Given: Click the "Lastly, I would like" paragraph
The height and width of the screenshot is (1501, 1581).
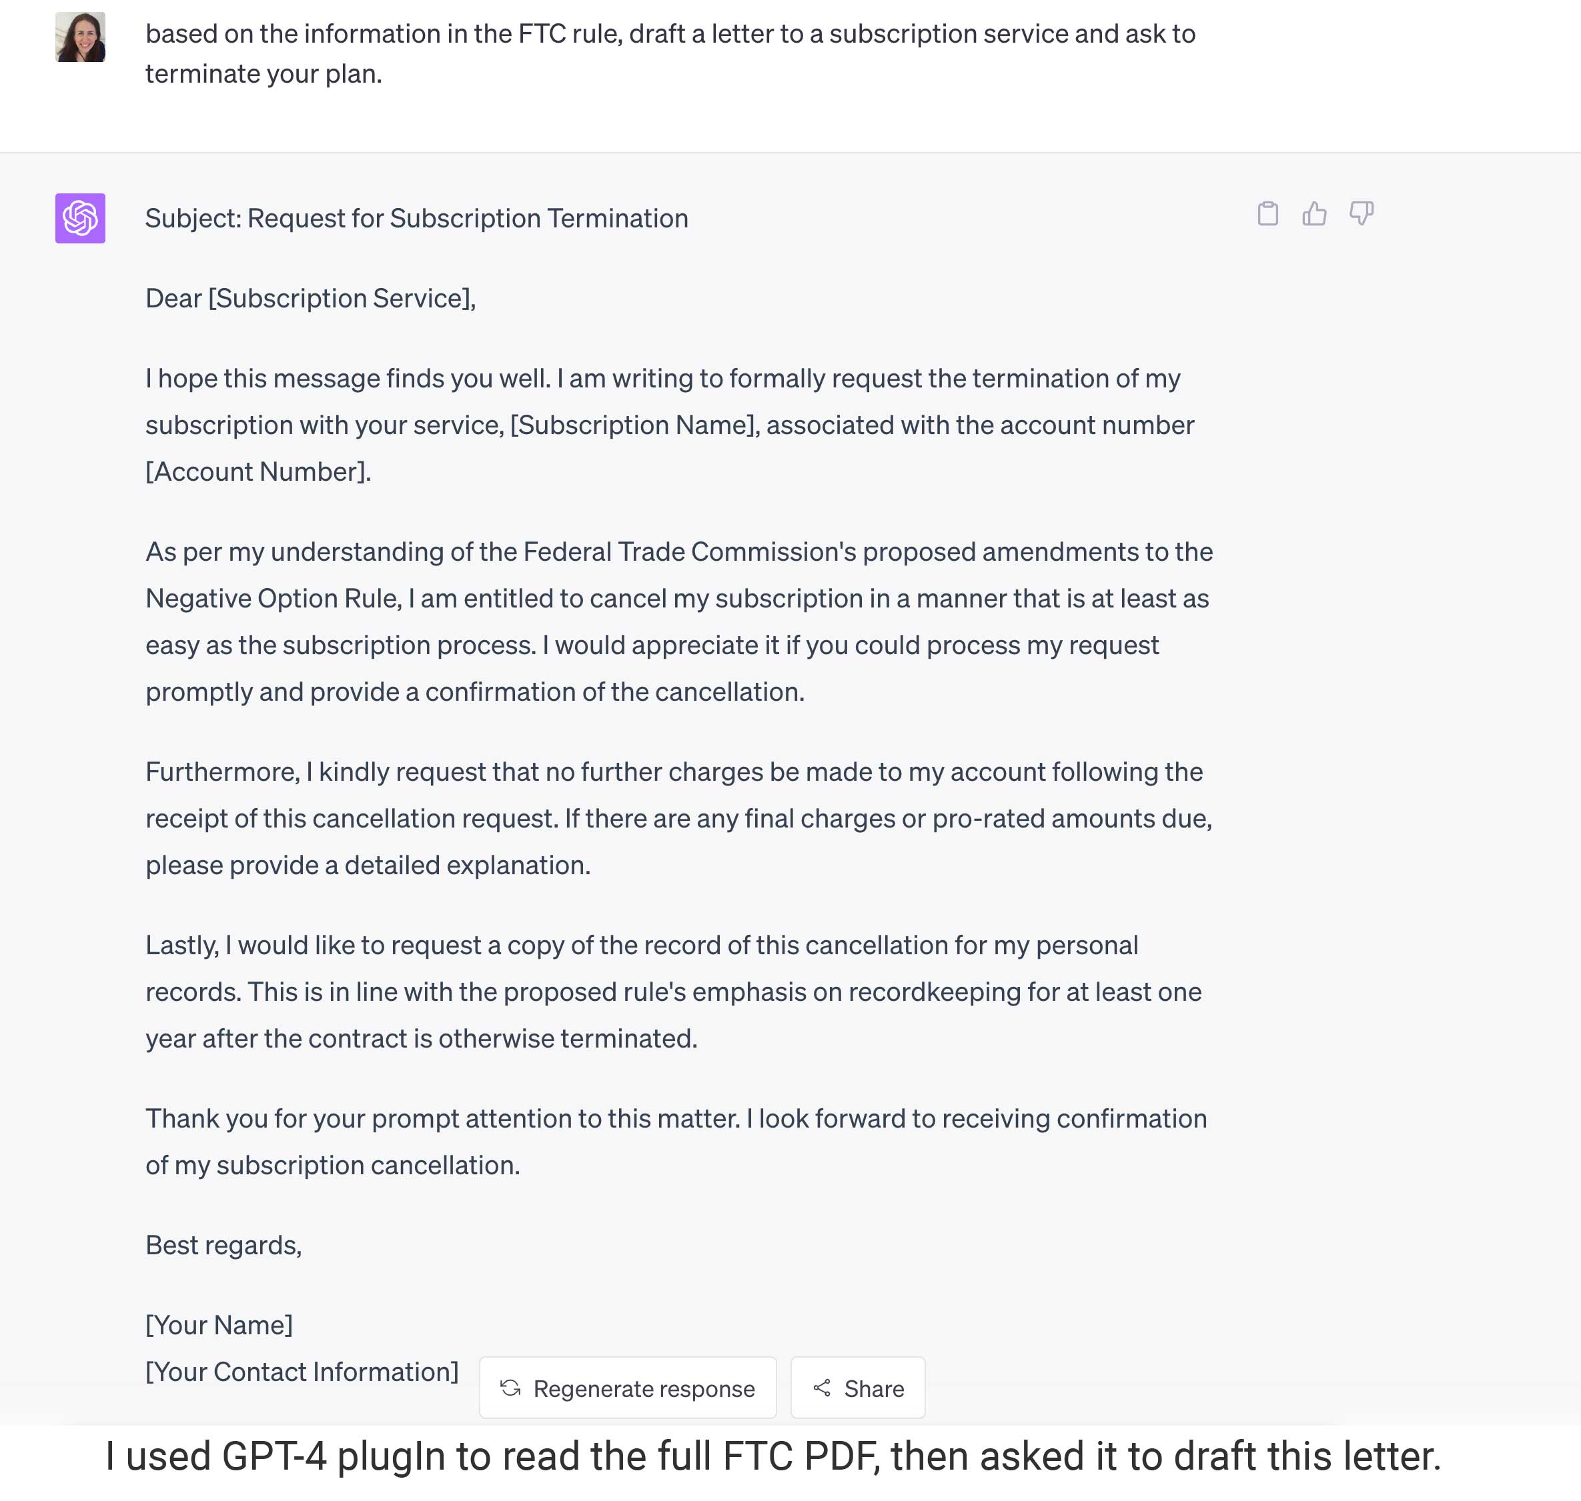Looking at the screenshot, I should pos(672,992).
